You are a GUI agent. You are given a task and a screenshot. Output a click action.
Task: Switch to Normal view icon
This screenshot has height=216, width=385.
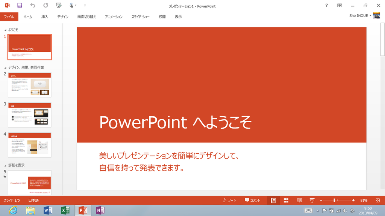[273, 201]
